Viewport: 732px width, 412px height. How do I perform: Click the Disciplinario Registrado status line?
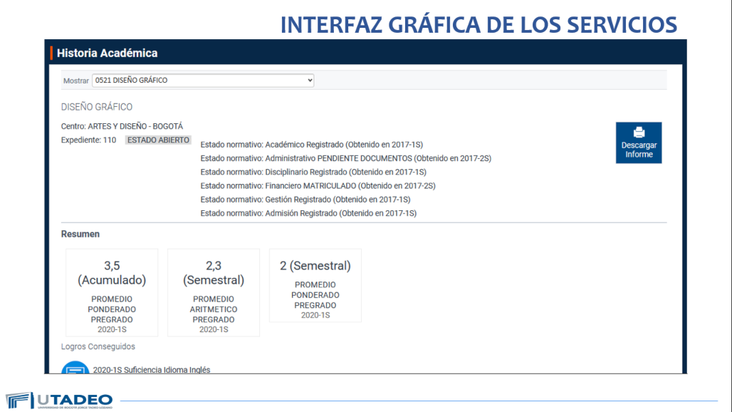313,172
